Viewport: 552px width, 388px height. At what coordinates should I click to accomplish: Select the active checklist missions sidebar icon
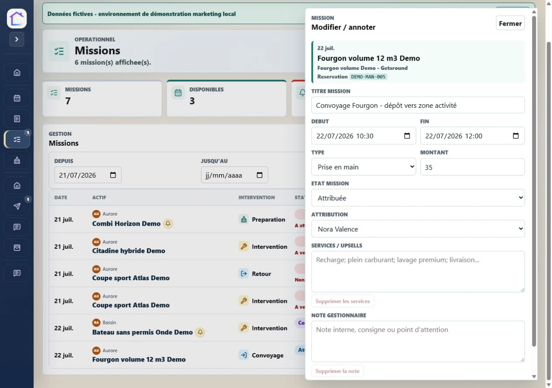pyautogui.click(x=17, y=139)
